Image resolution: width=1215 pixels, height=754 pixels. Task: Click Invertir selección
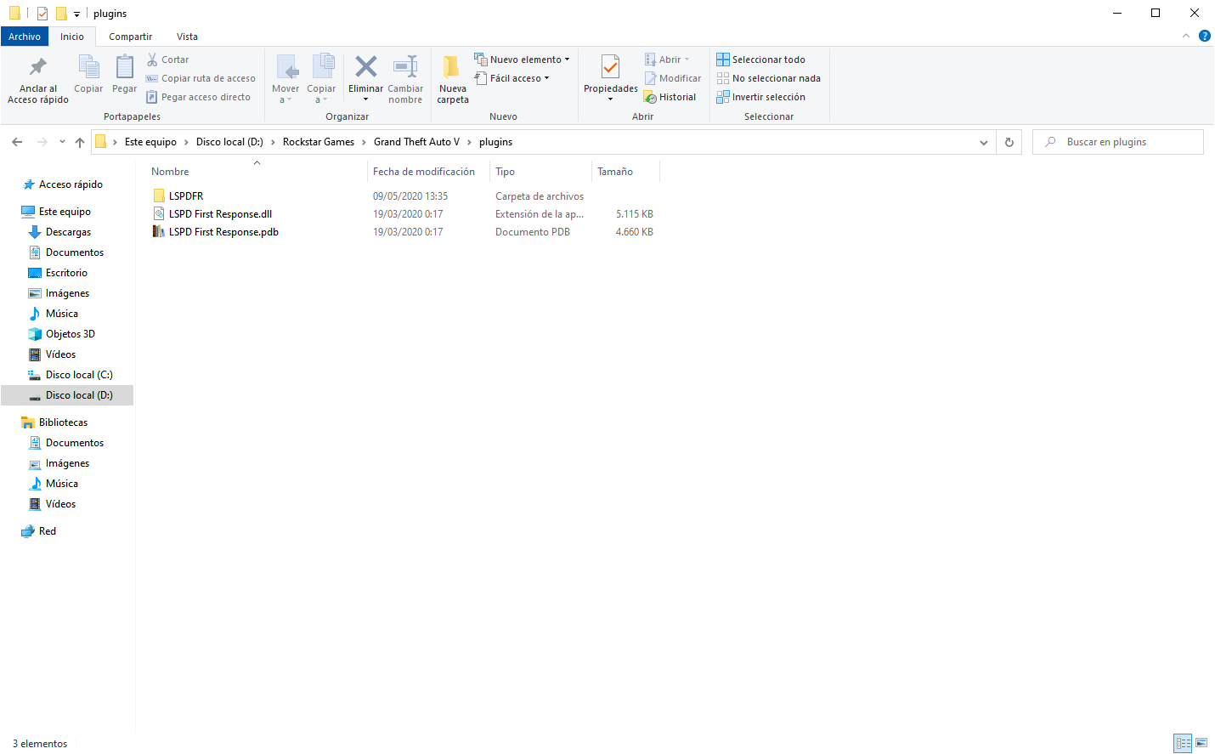point(760,97)
